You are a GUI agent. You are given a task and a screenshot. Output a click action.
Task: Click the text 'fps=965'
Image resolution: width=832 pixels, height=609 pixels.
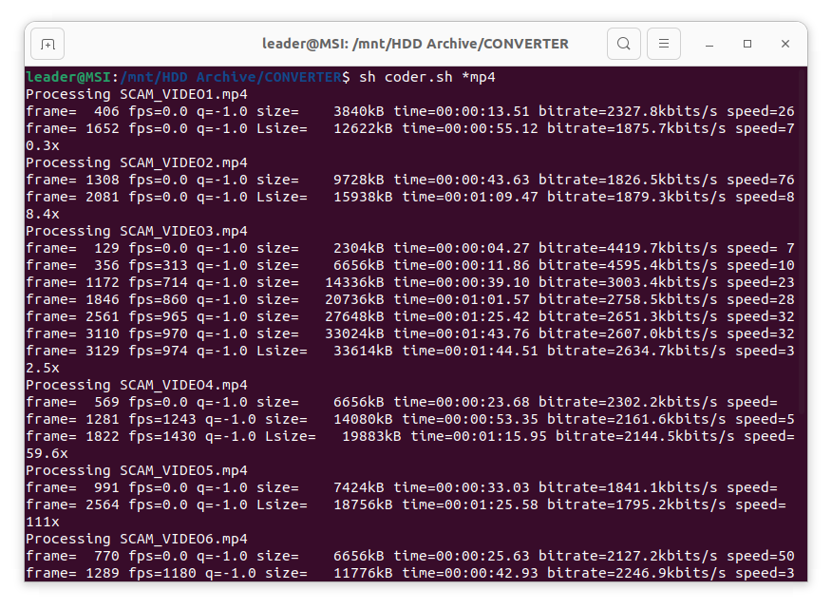click(x=158, y=316)
